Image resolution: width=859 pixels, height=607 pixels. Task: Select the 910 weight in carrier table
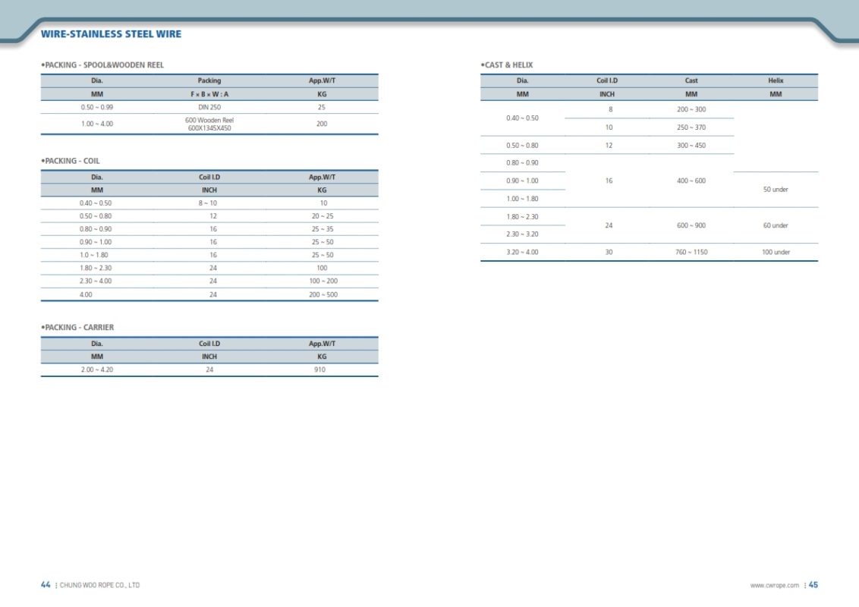[x=322, y=370]
